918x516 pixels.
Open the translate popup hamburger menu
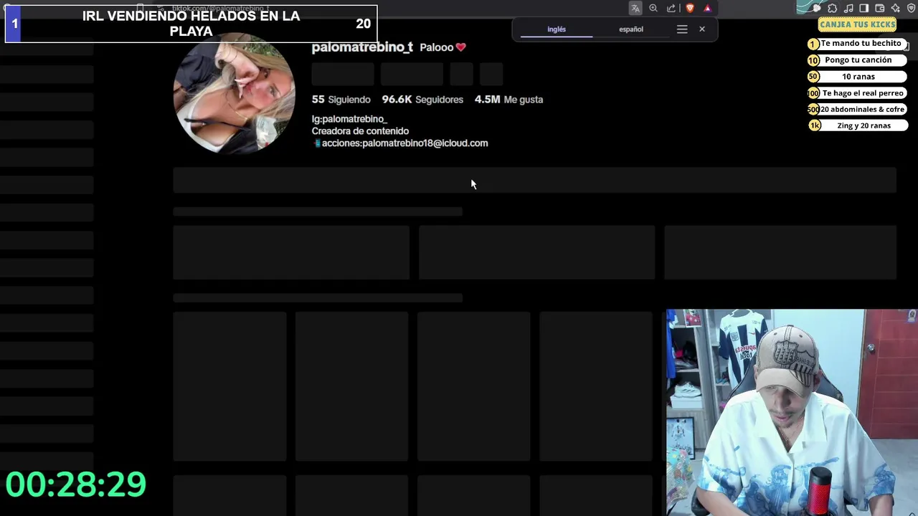coord(682,29)
